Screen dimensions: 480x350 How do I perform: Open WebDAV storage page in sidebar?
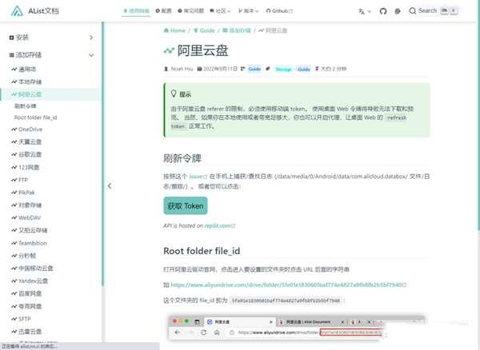[29, 217]
